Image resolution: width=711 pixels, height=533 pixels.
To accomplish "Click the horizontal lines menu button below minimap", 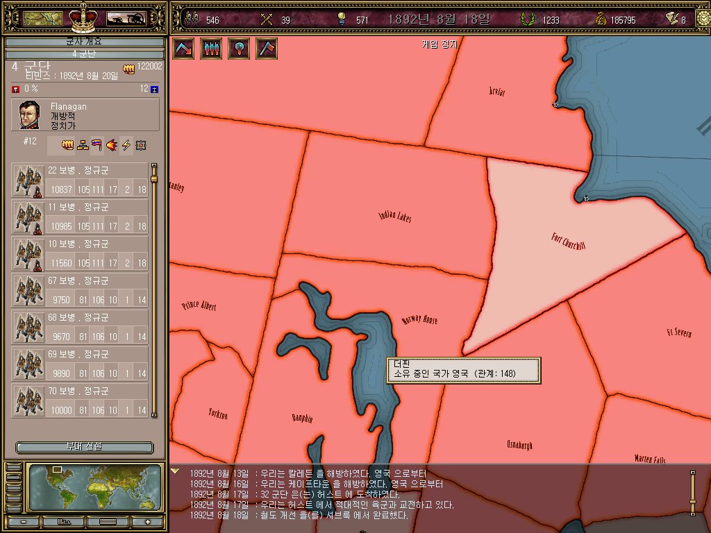I will coord(108,522).
